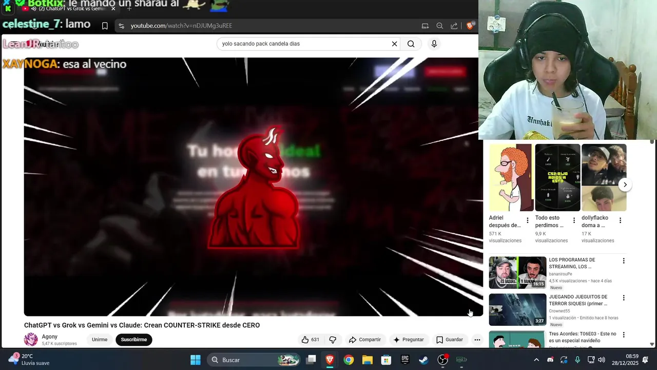Open OBS Studio from the taskbar
Image resolution: width=657 pixels, height=370 pixels.
tap(442, 360)
